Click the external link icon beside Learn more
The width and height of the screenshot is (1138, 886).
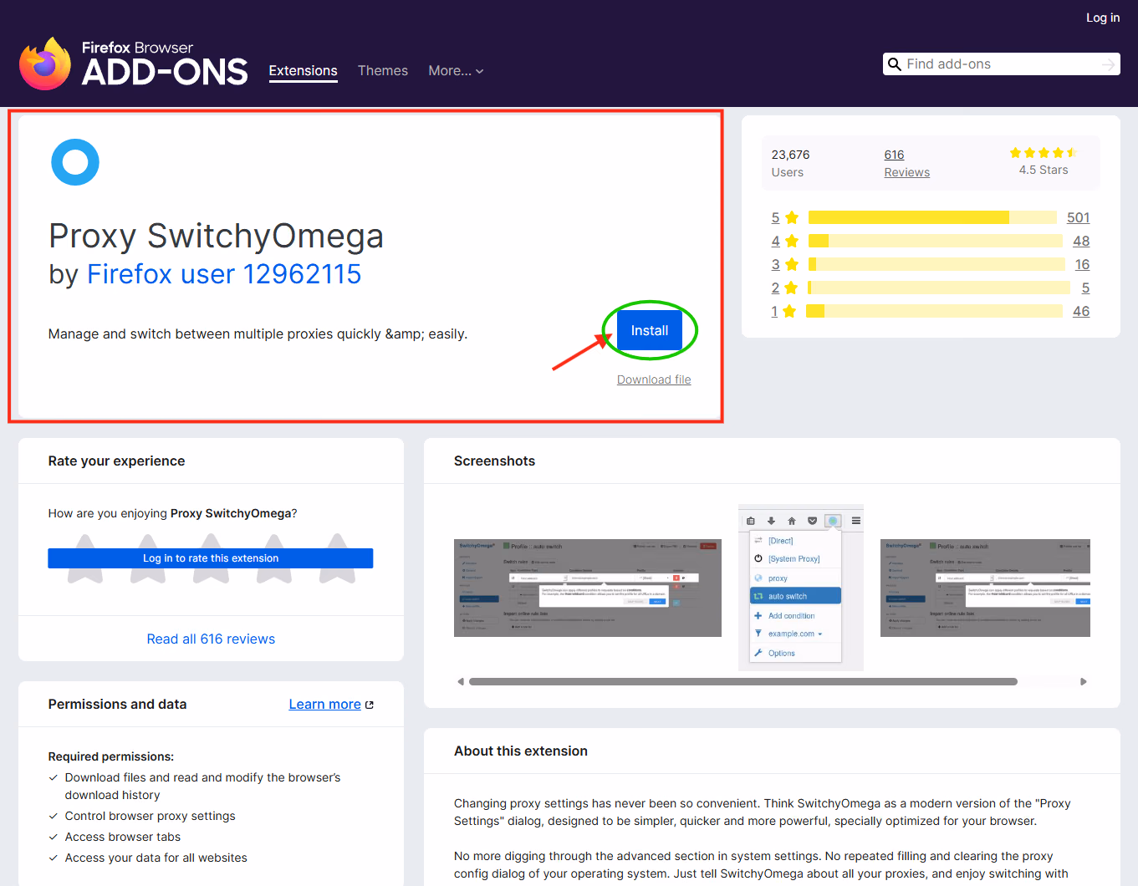pos(370,705)
